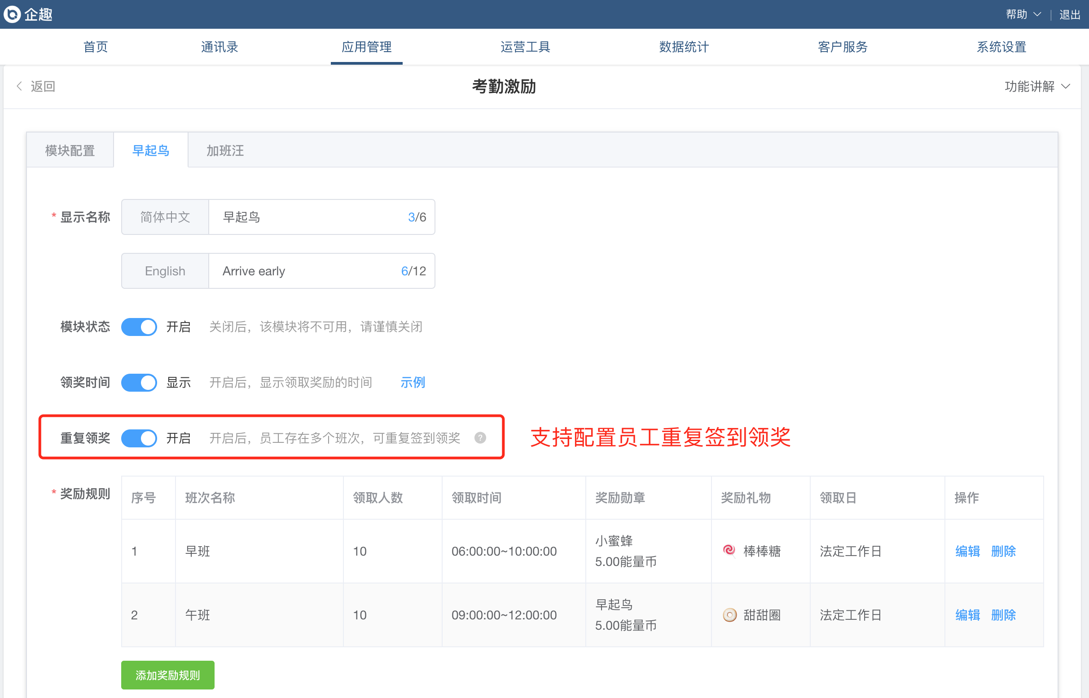Toggle the 模块状态 switch off
This screenshot has width=1089, height=698.
(139, 327)
